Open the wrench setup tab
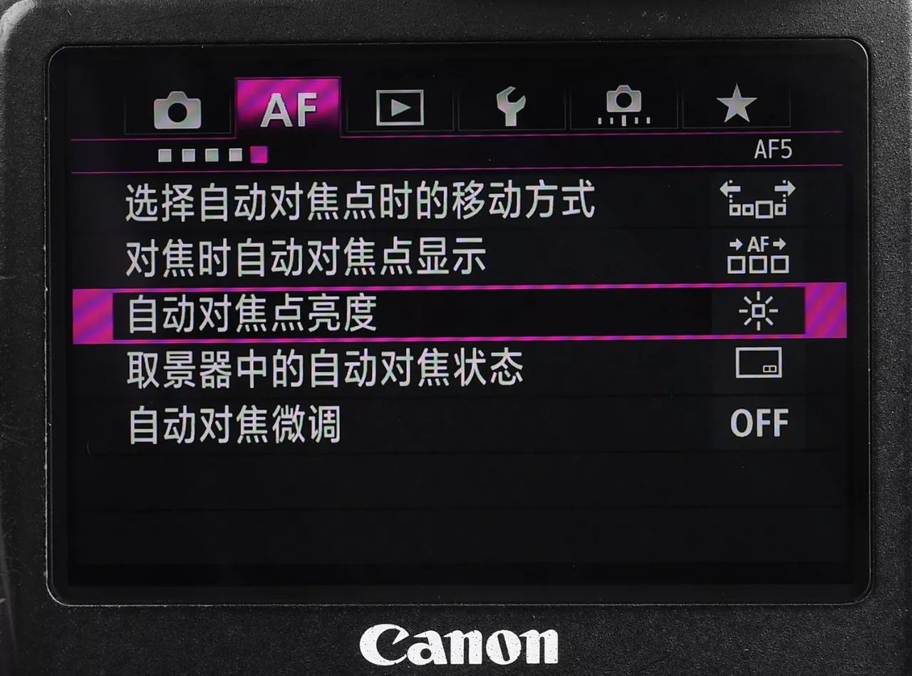 (510, 109)
